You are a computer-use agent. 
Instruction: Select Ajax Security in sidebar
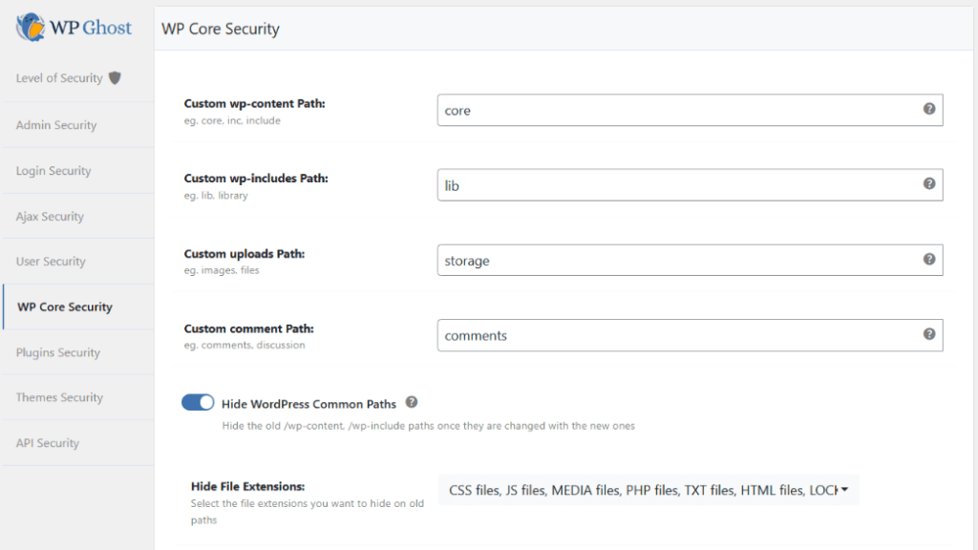tap(50, 217)
